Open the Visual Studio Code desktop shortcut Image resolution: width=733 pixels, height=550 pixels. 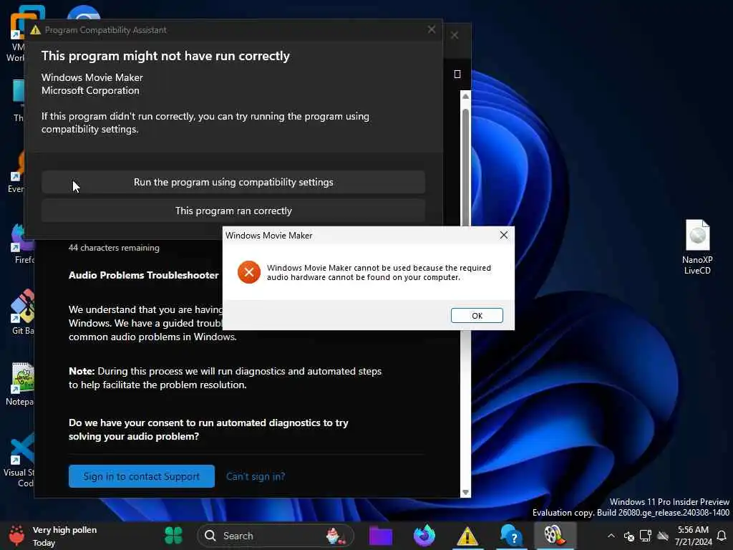20,459
